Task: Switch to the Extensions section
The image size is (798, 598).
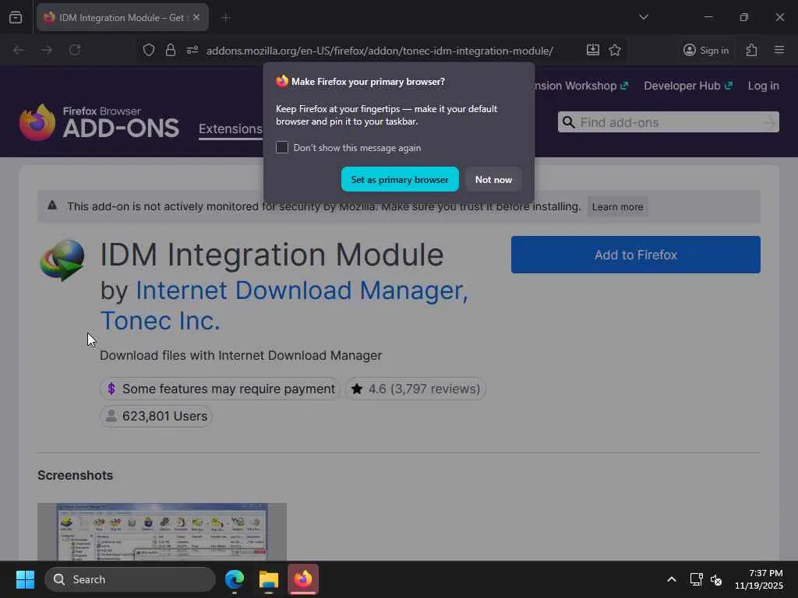Action: 231,128
